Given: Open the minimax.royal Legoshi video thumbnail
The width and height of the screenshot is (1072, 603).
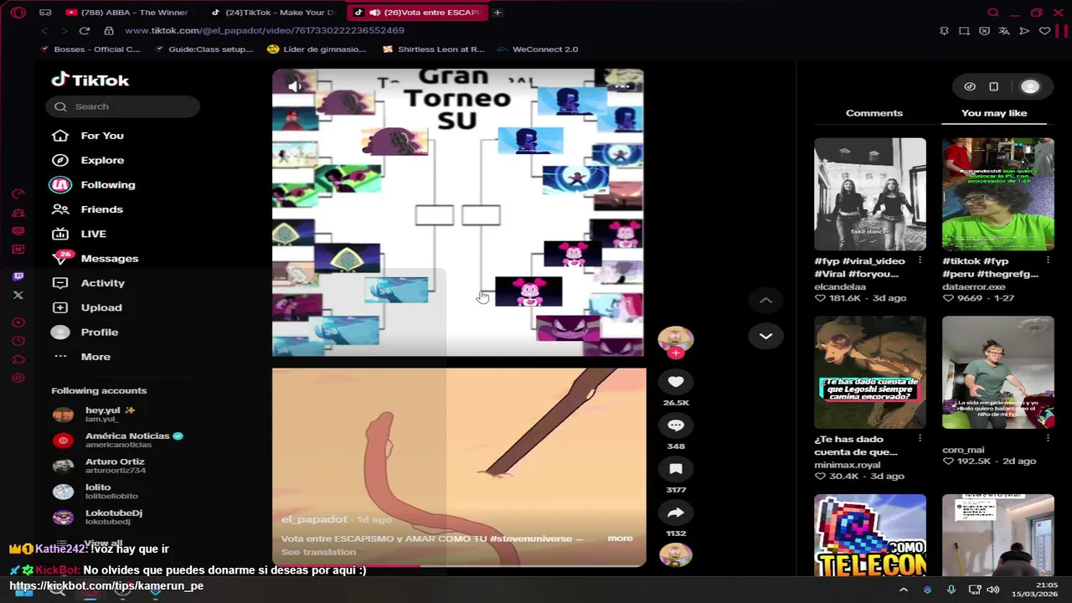Looking at the screenshot, I should 870,373.
